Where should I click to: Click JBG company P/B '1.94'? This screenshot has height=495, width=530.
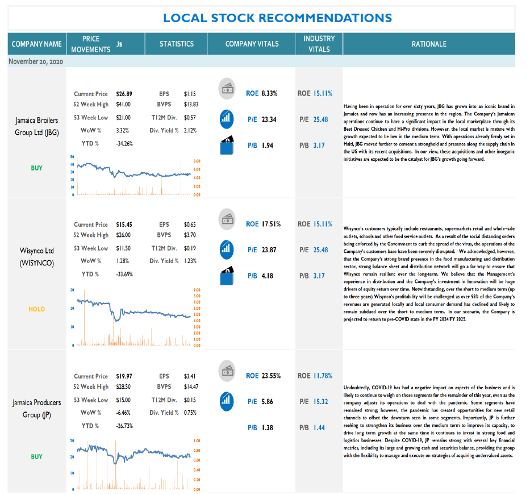(267, 145)
